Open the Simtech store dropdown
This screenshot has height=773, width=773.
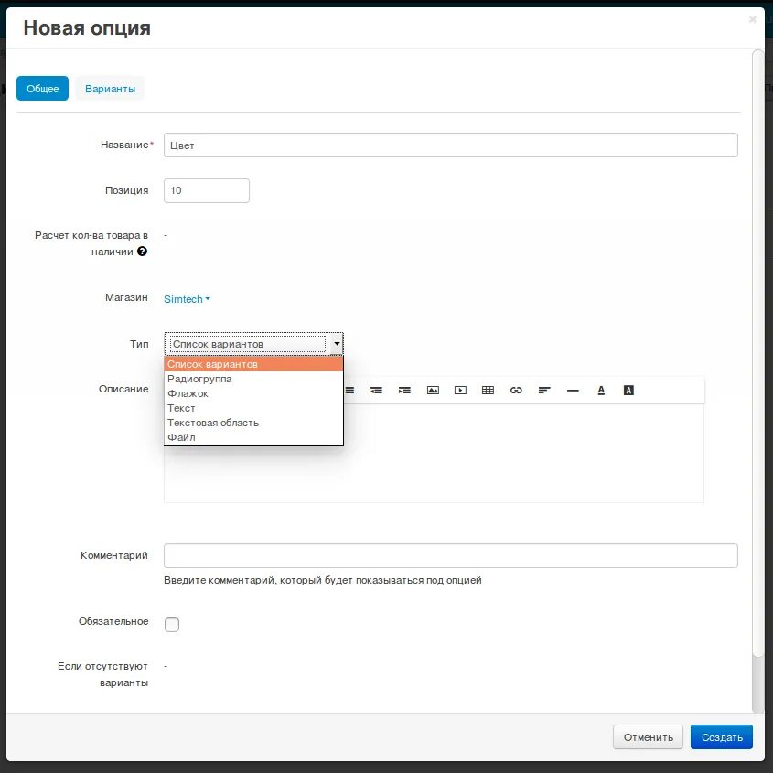pyautogui.click(x=187, y=299)
